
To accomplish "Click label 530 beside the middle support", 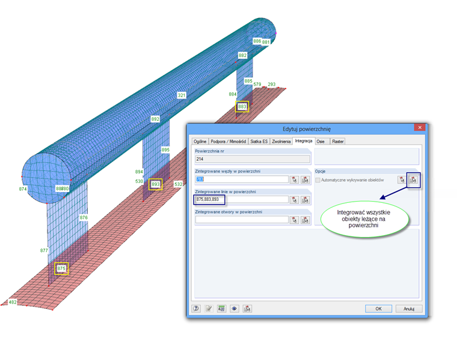I will click(139, 181).
